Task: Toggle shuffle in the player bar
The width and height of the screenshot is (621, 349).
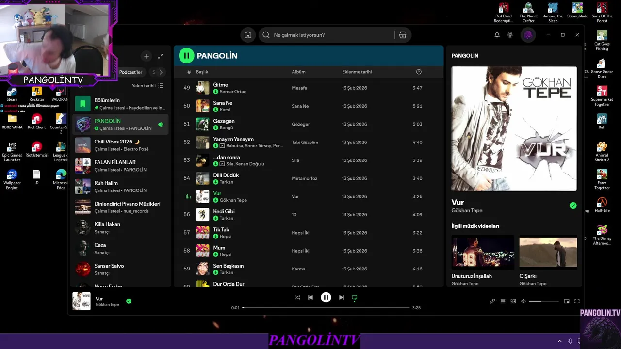Action: coord(297,298)
